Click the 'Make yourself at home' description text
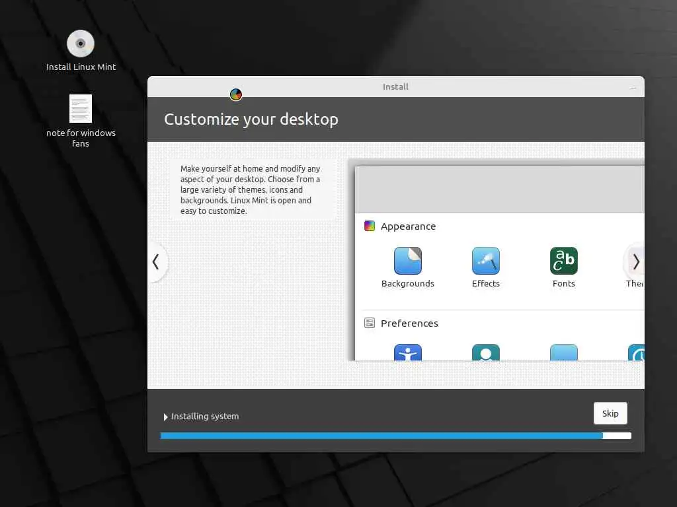 tap(251, 189)
